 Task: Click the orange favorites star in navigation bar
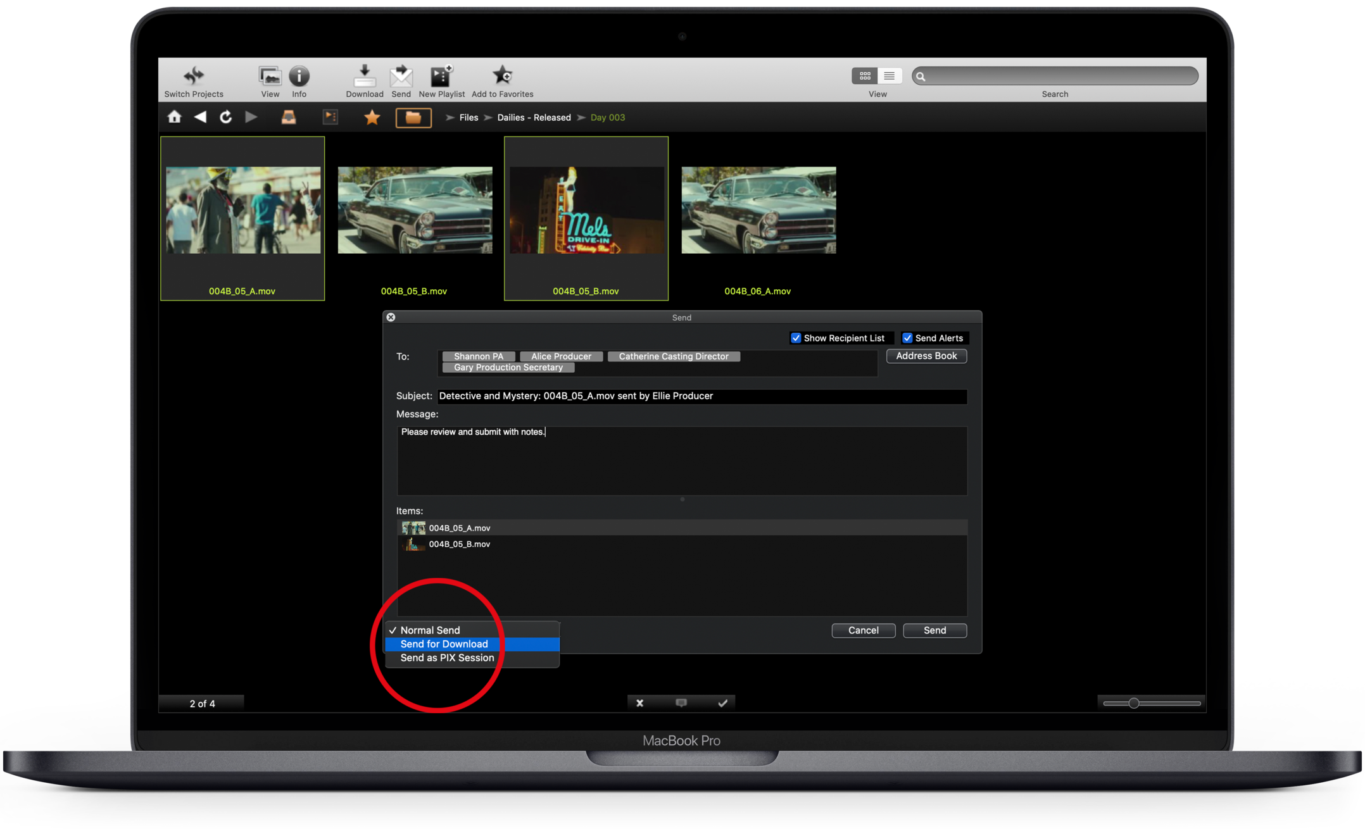372,117
